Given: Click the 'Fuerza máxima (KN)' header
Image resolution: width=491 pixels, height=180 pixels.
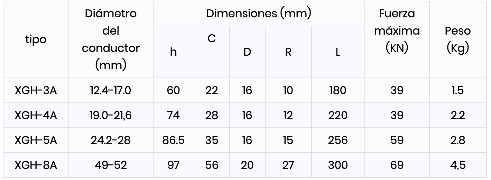Looking at the screenshot, I should 397,39.
